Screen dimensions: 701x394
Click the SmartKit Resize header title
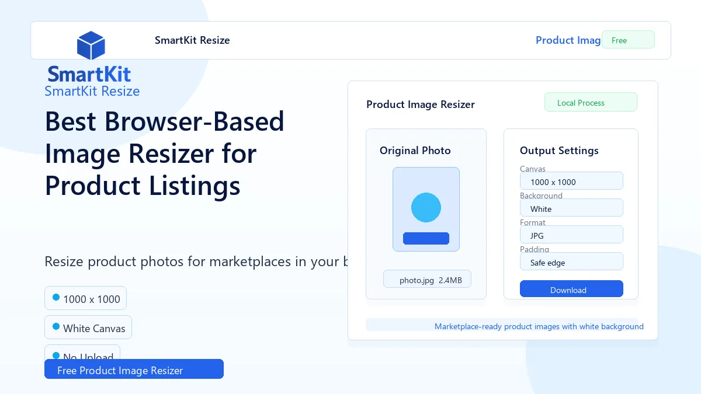coord(192,40)
